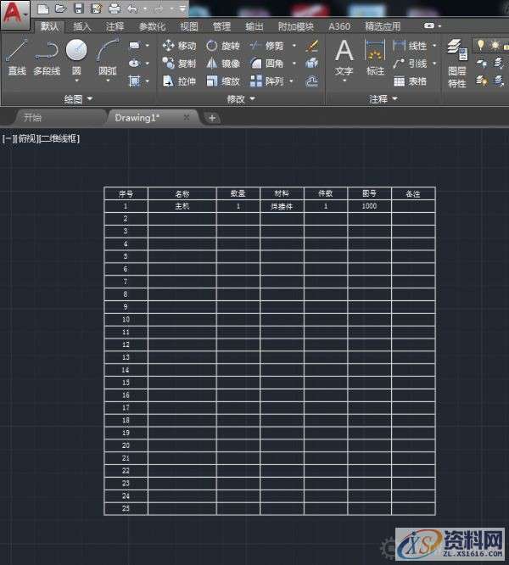Switch to the 管理 (Manage) ribbon tab

tap(221, 26)
